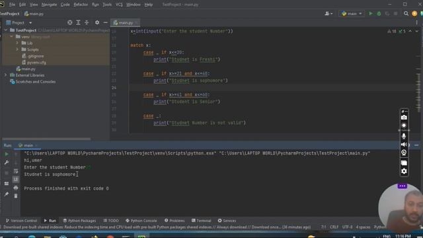The image size is (423, 238).
Task: Hide the Run tool window
Action: 416,145
